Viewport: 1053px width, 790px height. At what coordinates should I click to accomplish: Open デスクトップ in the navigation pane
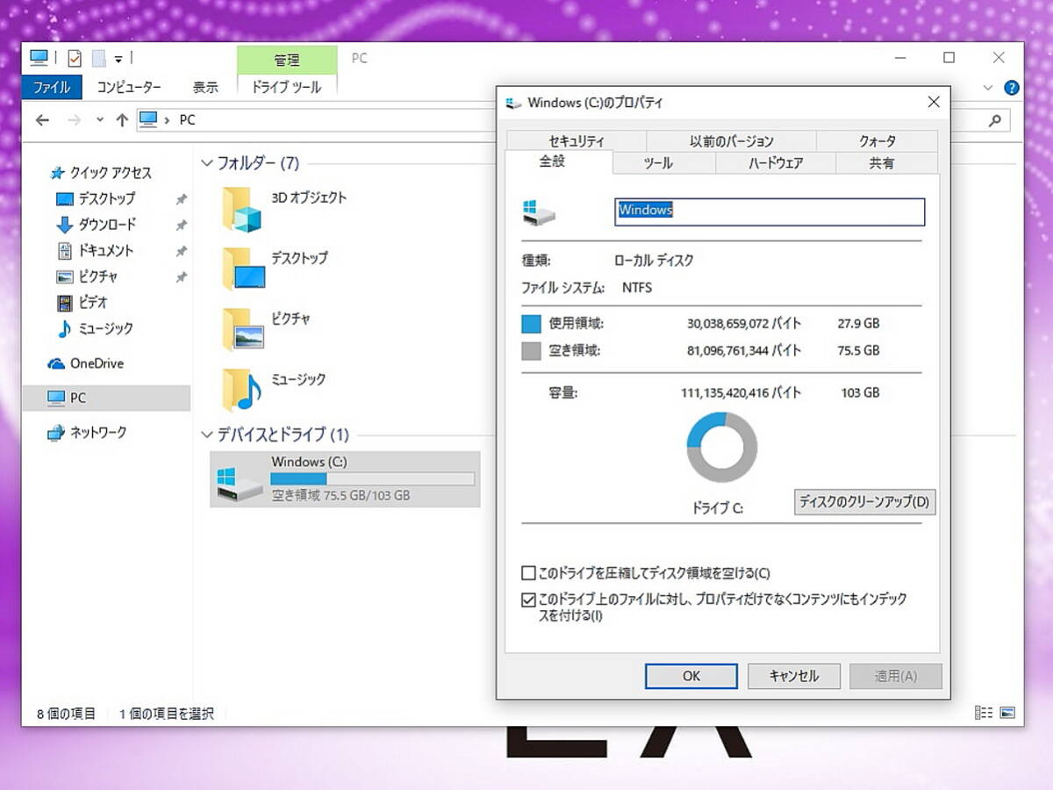pyautogui.click(x=97, y=198)
